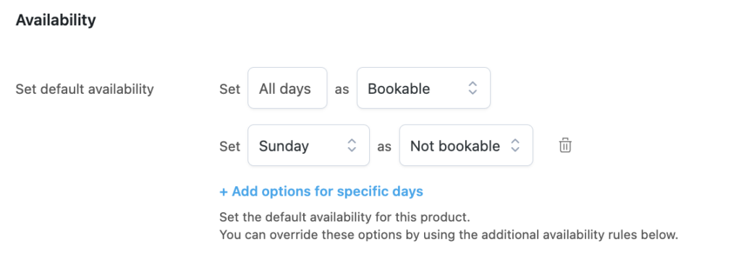The width and height of the screenshot is (741, 267).
Task: Click the word Sunday in second row
Action: (x=284, y=146)
